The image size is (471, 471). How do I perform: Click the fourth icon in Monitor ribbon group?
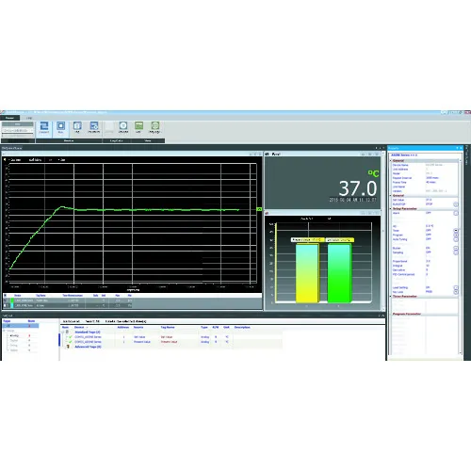94,126
